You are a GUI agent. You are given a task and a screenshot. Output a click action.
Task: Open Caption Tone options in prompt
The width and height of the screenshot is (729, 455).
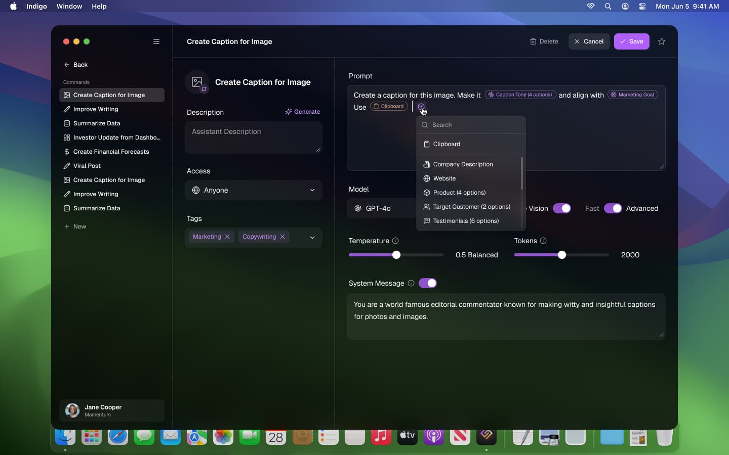[520, 95]
